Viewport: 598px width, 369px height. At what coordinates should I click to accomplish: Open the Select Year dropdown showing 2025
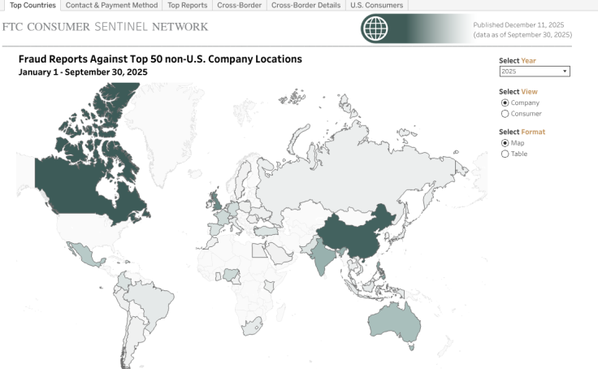(x=535, y=72)
